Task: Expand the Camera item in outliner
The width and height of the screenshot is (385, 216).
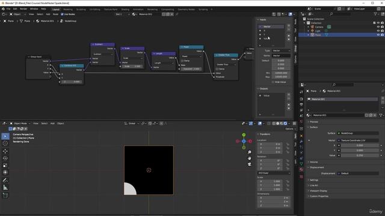Action: click(309, 27)
